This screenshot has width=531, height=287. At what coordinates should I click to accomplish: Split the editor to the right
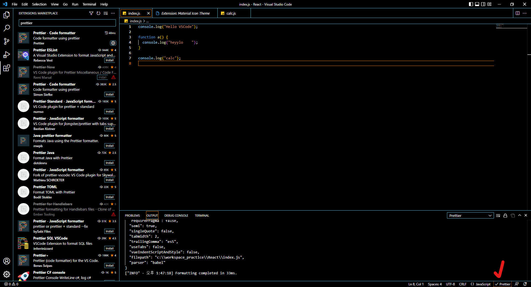tap(517, 13)
